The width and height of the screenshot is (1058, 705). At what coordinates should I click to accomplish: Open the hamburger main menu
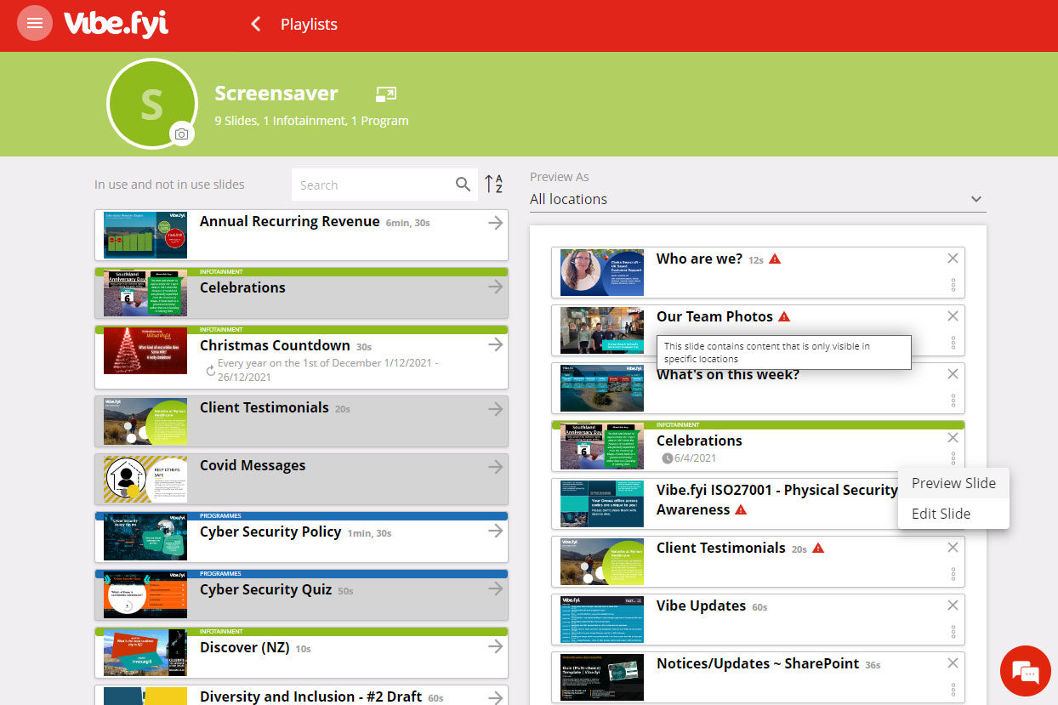click(35, 24)
